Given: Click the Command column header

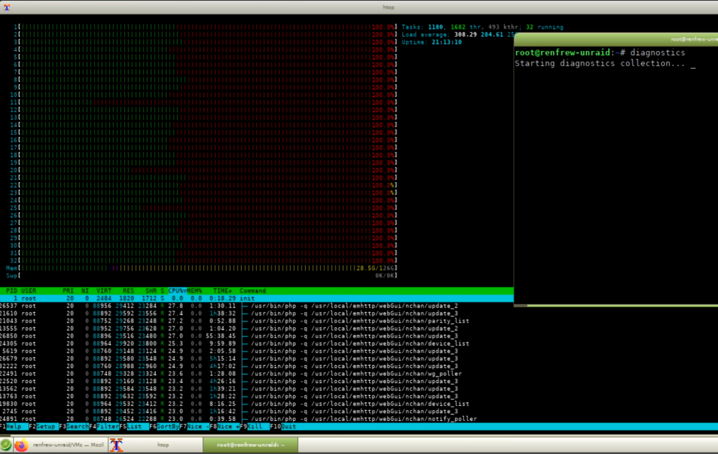Looking at the screenshot, I should click(253, 290).
